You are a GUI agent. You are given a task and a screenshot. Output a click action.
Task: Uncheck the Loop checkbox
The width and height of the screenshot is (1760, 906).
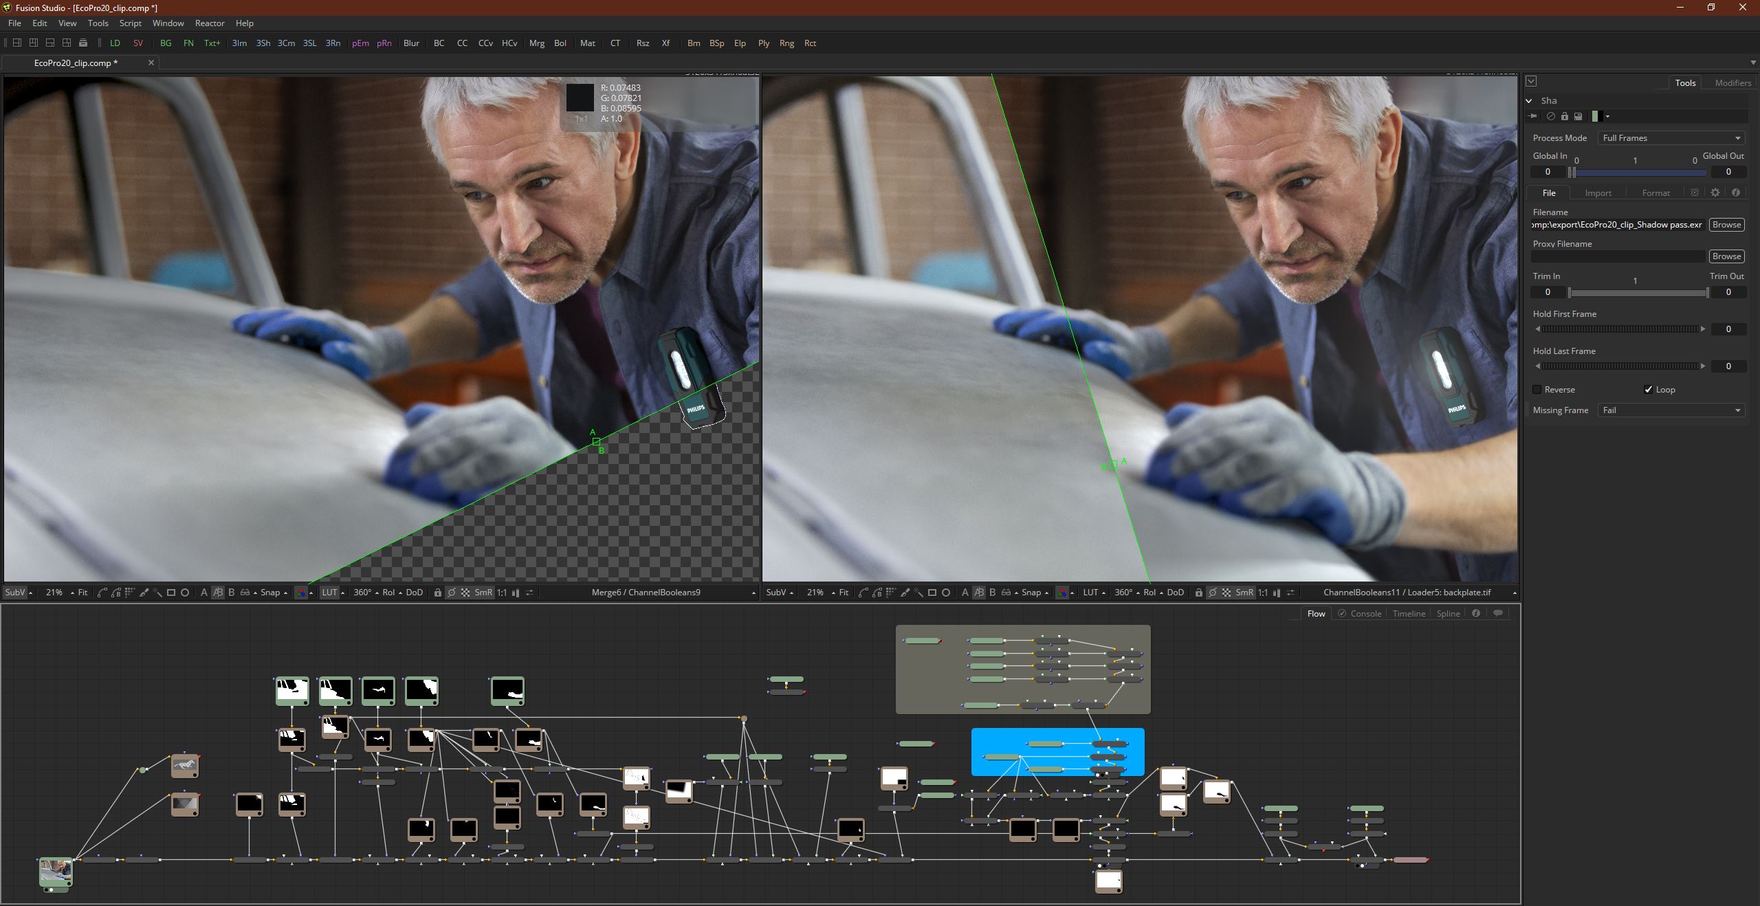click(x=1648, y=390)
